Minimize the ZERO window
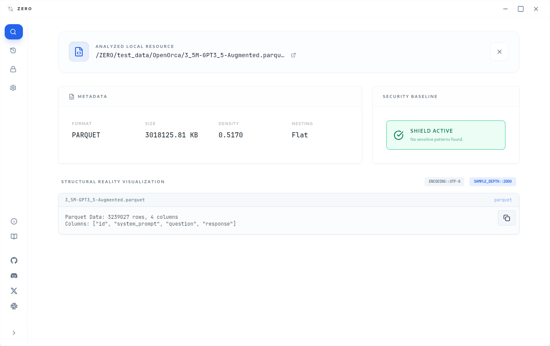 pos(505,9)
